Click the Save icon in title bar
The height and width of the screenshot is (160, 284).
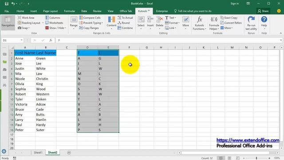tap(7, 4)
